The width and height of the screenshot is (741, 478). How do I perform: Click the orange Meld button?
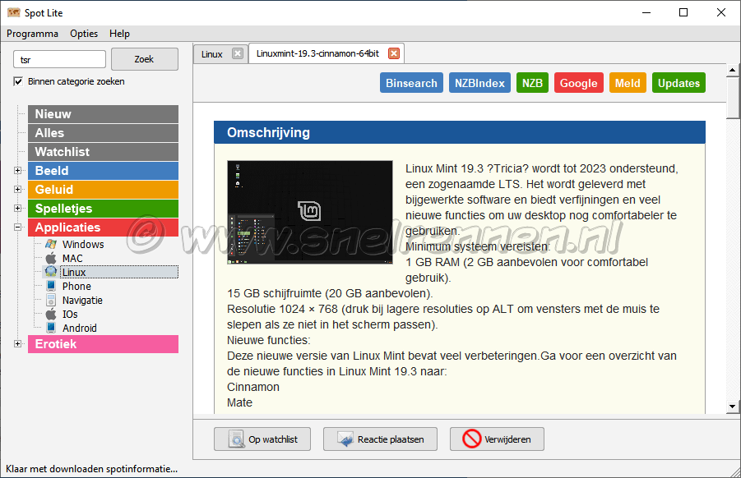tap(628, 83)
